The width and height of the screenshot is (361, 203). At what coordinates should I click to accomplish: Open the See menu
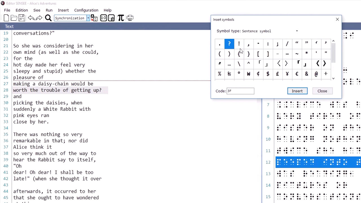pyautogui.click(x=37, y=10)
